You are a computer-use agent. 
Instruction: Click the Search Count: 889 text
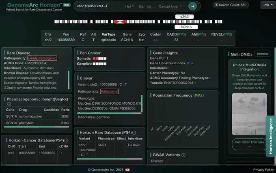click(x=233, y=5)
